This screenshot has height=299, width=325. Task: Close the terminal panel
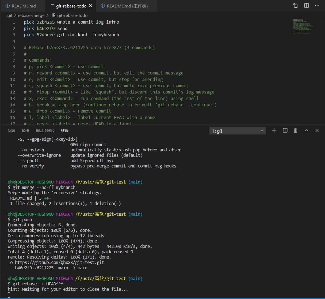(317, 130)
